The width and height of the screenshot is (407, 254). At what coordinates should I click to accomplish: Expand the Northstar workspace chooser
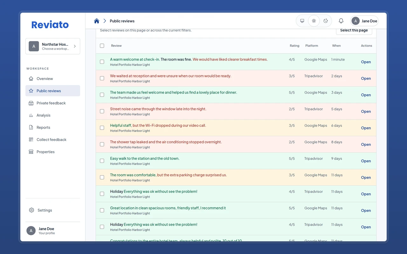tap(53, 46)
